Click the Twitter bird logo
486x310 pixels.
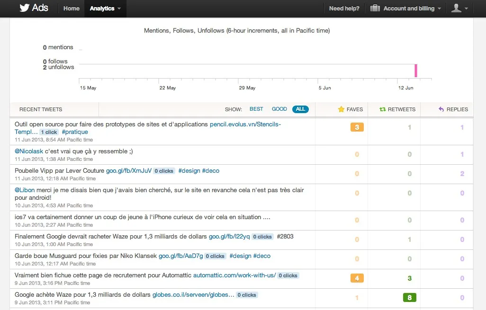click(25, 8)
